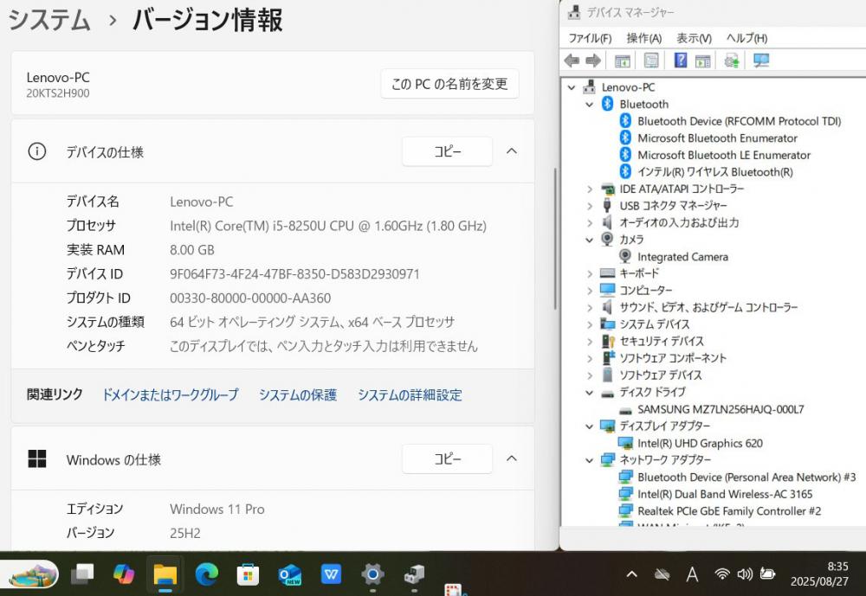The height and width of the screenshot is (596, 866).
Task: Select Integrated Camera device
Action: coord(682,257)
